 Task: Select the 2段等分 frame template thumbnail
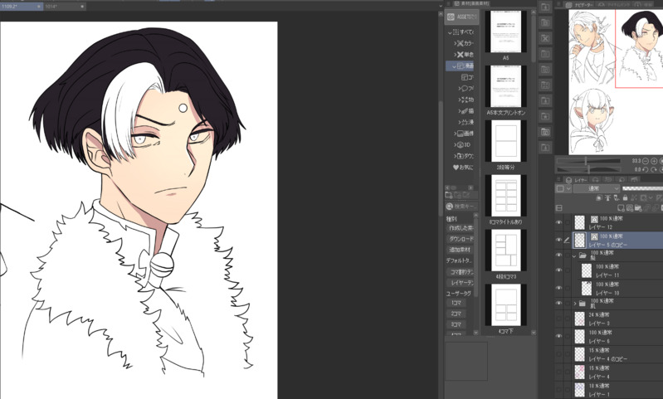505,141
